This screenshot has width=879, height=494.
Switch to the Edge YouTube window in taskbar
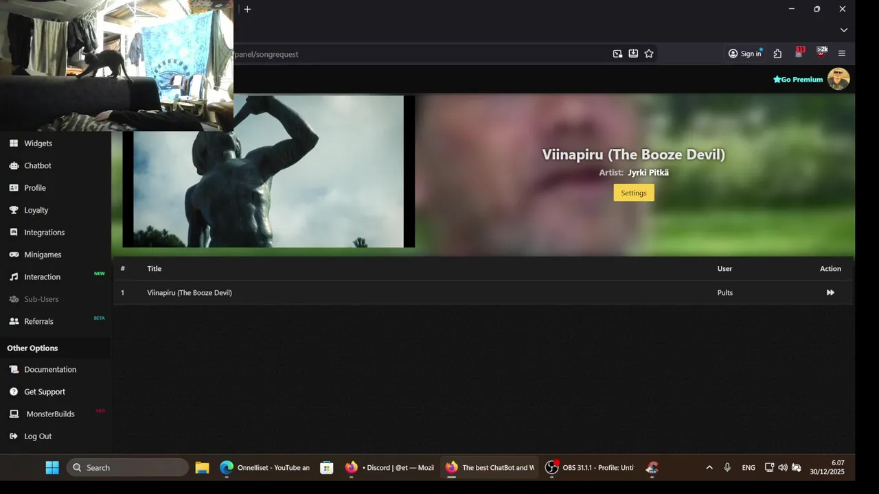[265, 468]
